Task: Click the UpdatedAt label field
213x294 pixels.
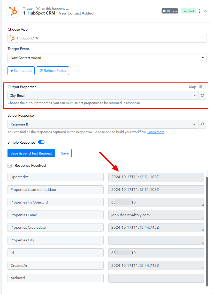Action: 56,177
